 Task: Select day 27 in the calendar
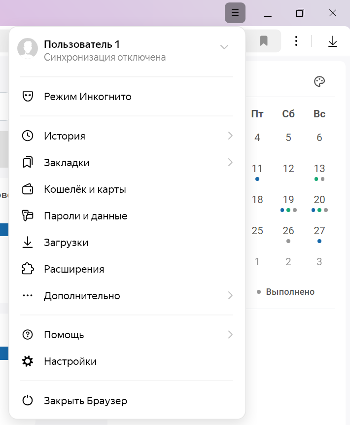point(319,231)
